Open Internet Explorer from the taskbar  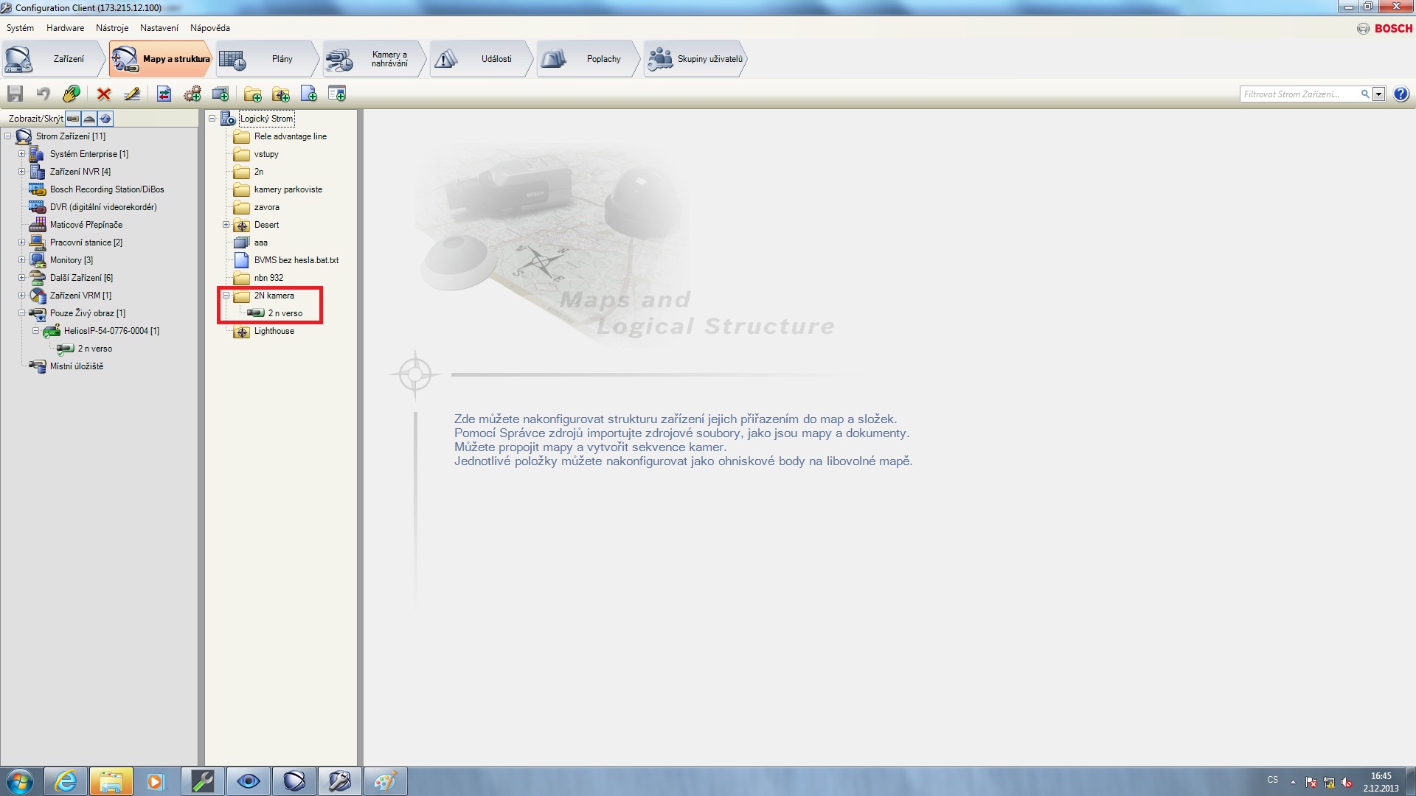(66, 781)
